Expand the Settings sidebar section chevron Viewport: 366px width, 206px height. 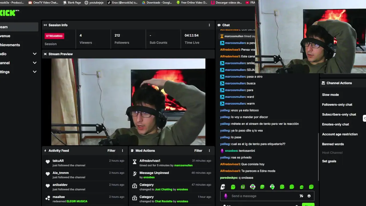point(35,72)
